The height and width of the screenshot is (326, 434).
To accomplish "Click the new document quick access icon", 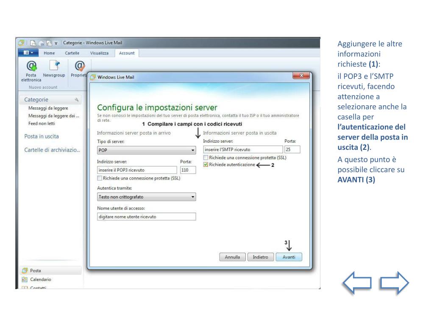I will [33, 43].
